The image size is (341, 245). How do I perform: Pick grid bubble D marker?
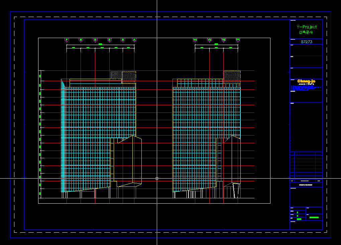click(x=95, y=40)
